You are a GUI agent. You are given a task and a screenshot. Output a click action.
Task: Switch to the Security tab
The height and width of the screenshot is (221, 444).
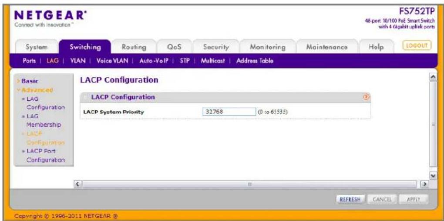click(x=216, y=47)
